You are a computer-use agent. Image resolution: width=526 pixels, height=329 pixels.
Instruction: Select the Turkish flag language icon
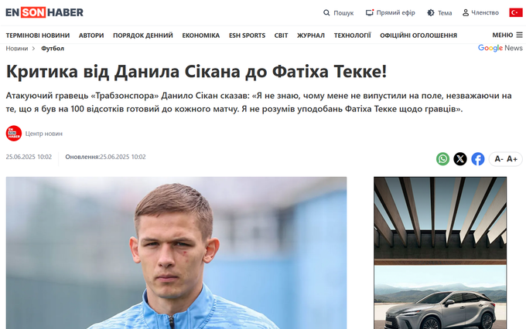pyautogui.click(x=516, y=12)
